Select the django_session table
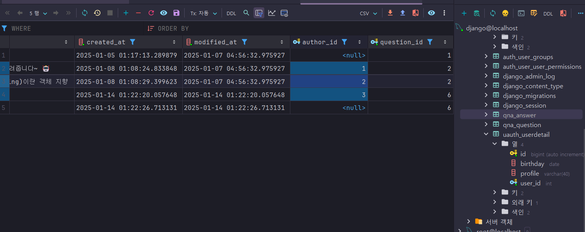585x232 pixels. tap(524, 105)
